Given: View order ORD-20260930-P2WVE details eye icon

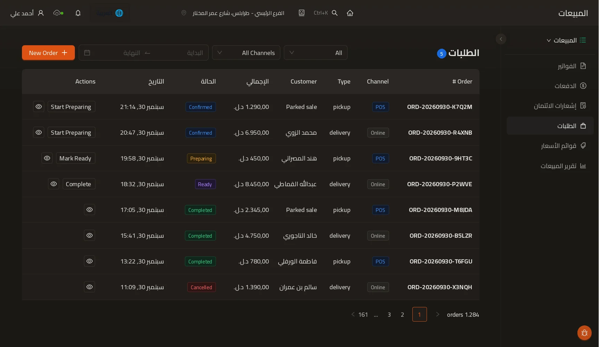Looking at the screenshot, I should tap(54, 184).
